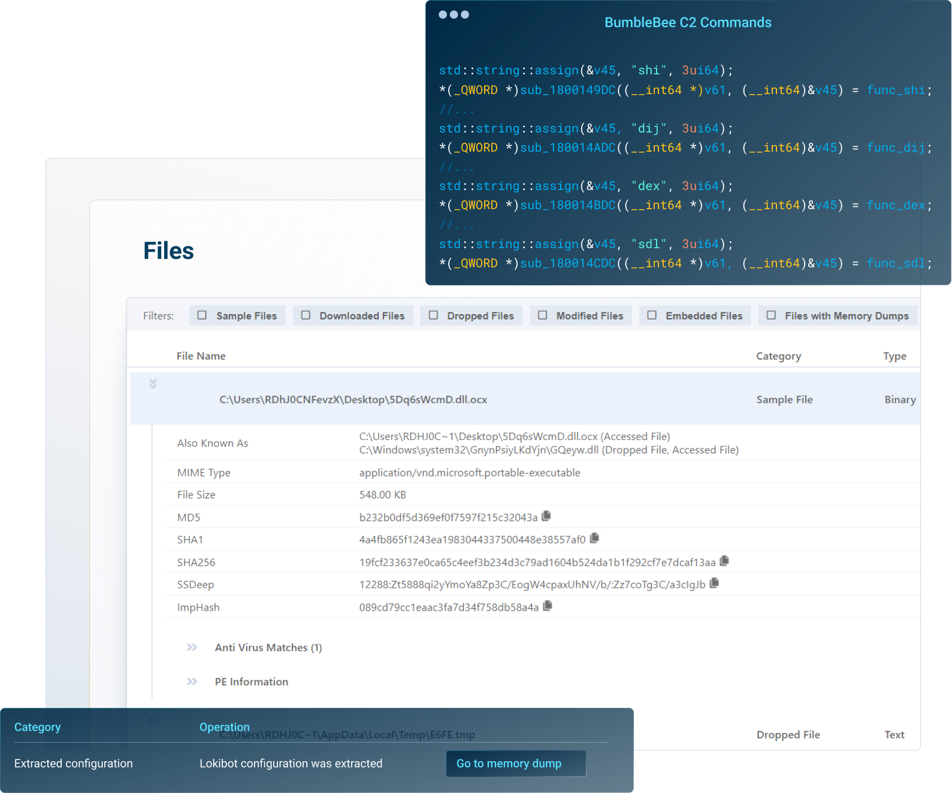Click Extracted configuration category text
Image resolution: width=952 pixels, height=793 pixels.
click(73, 764)
